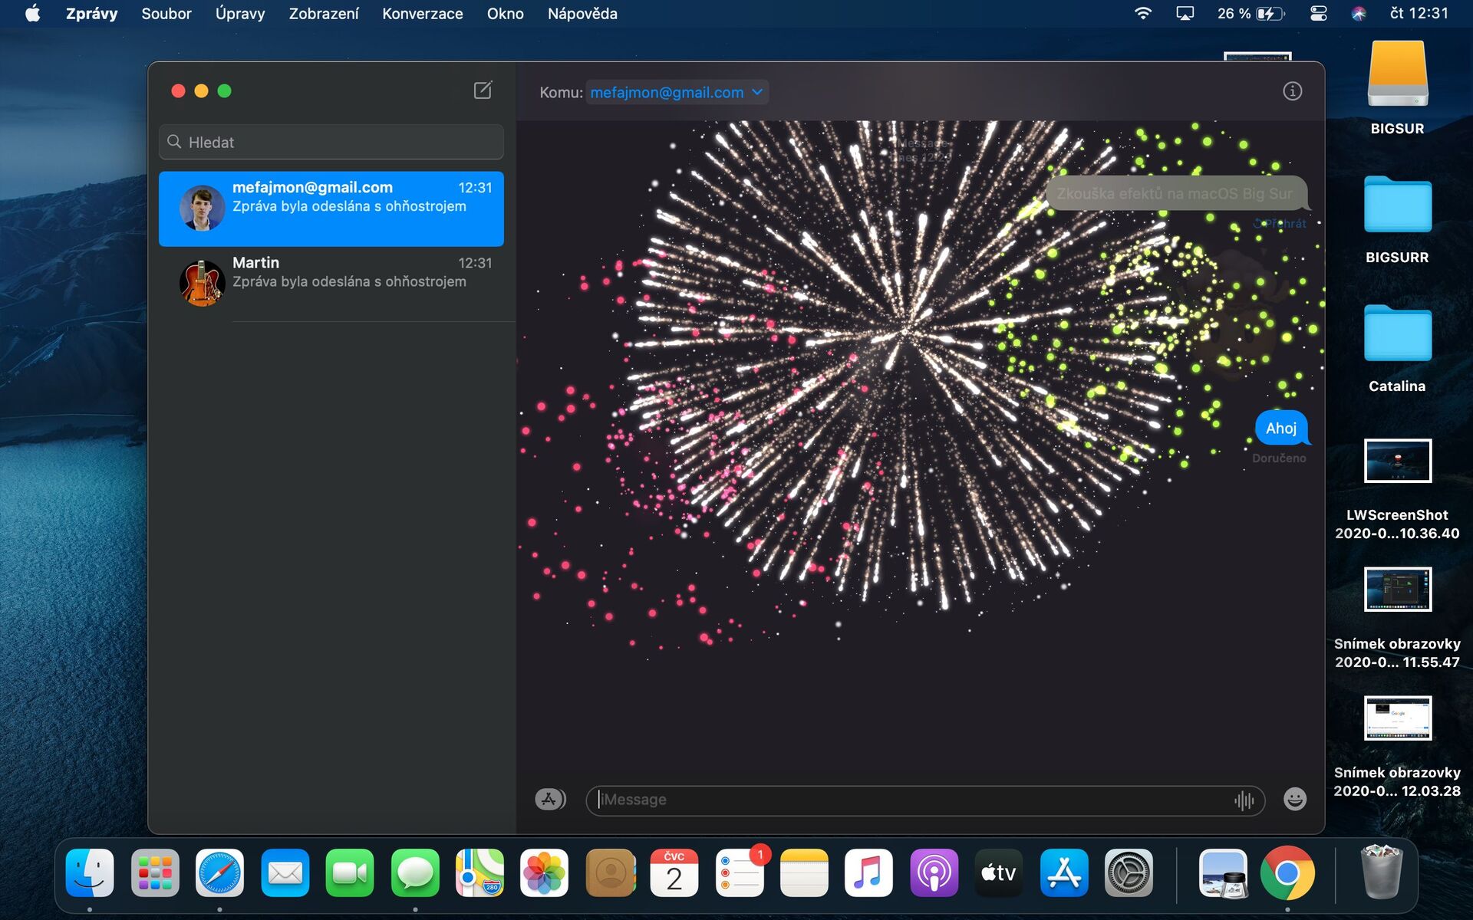The width and height of the screenshot is (1473, 920).
Task: Expand the mefajmon@gmail.com recipient dropdown
Action: [757, 92]
